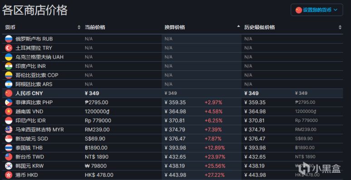This screenshot has width=351, height=180.
Task: Select the Philippine flag icon for PHP
Action: (9, 102)
